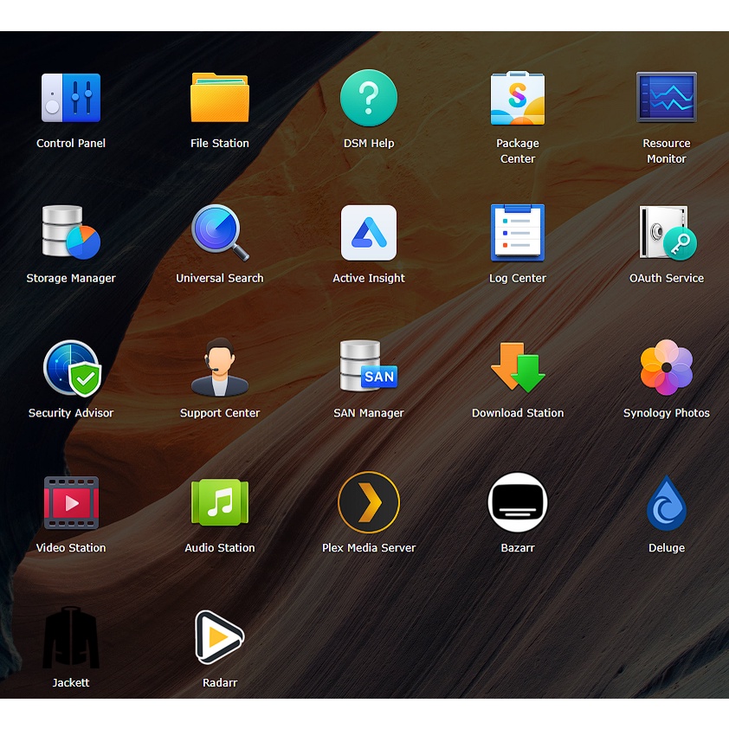Launch Plex Media Server
Image resolution: width=729 pixels, height=729 pixels.
[x=369, y=502]
